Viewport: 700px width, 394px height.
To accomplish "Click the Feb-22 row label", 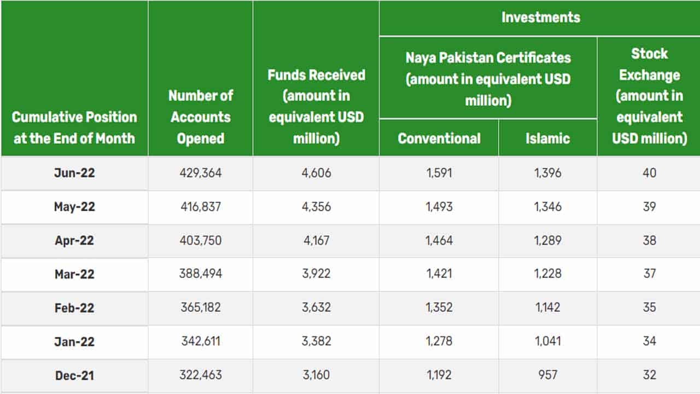I will point(74,308).
